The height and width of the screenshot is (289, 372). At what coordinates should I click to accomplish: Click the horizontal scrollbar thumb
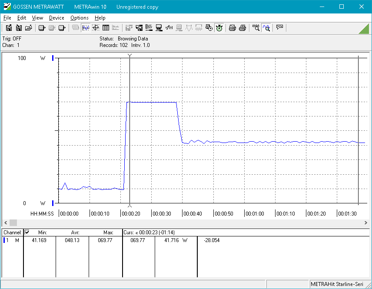pyautogui.click(x=13, y=223)
